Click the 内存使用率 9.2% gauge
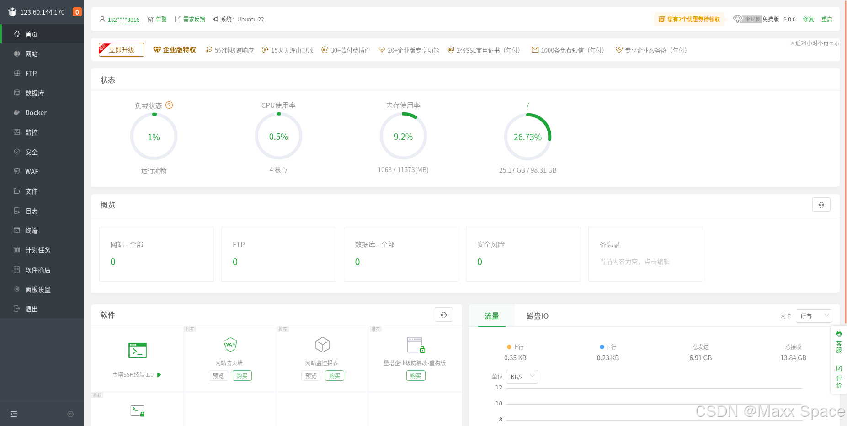847x426 pixels. point(403,137)
